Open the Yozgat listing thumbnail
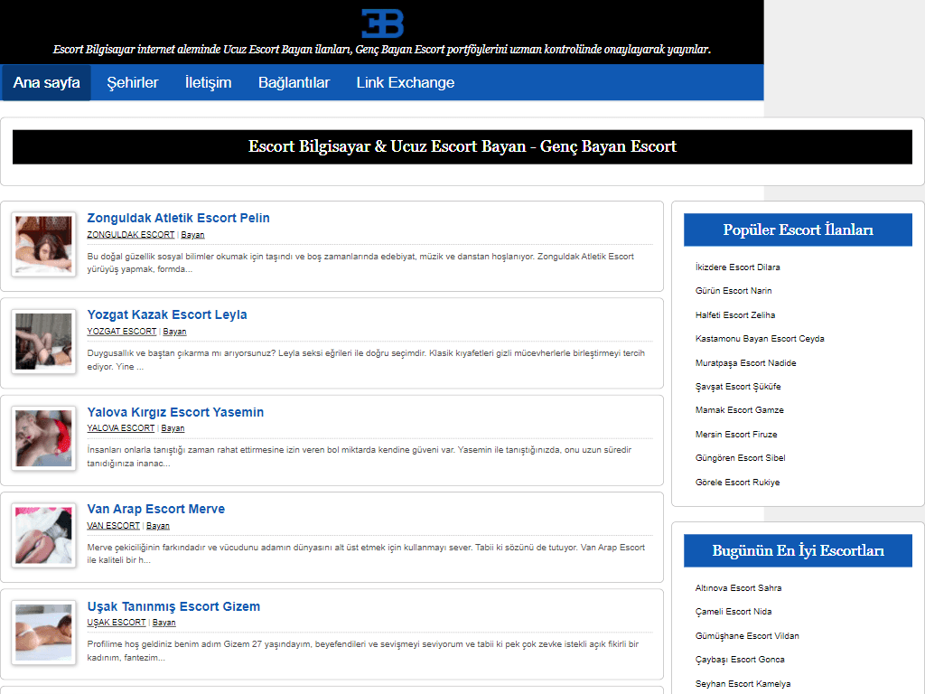Screen dimensions: 925x694 pos(43,341)
